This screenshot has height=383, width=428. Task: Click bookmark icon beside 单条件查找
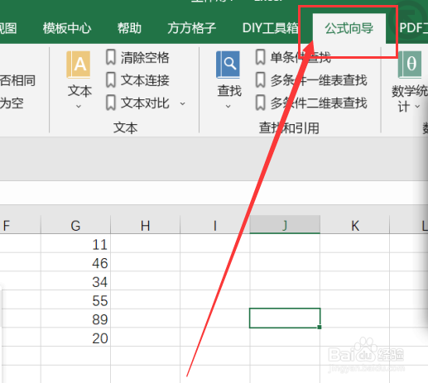tap(260, 57)
